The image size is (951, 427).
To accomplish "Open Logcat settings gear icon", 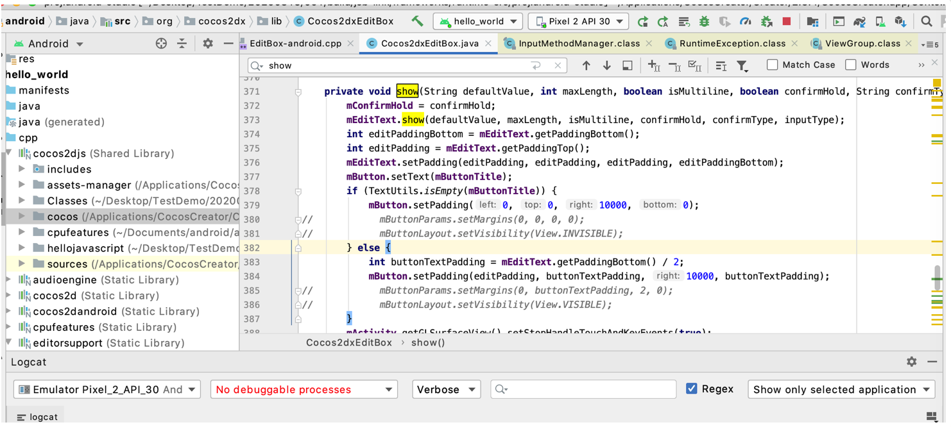I will point(912,362).
